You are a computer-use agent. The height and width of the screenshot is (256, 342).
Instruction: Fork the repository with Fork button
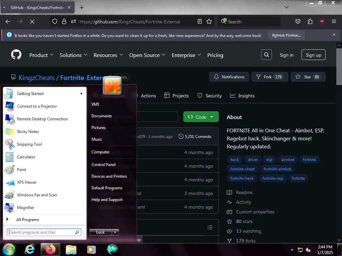(270, 77)
